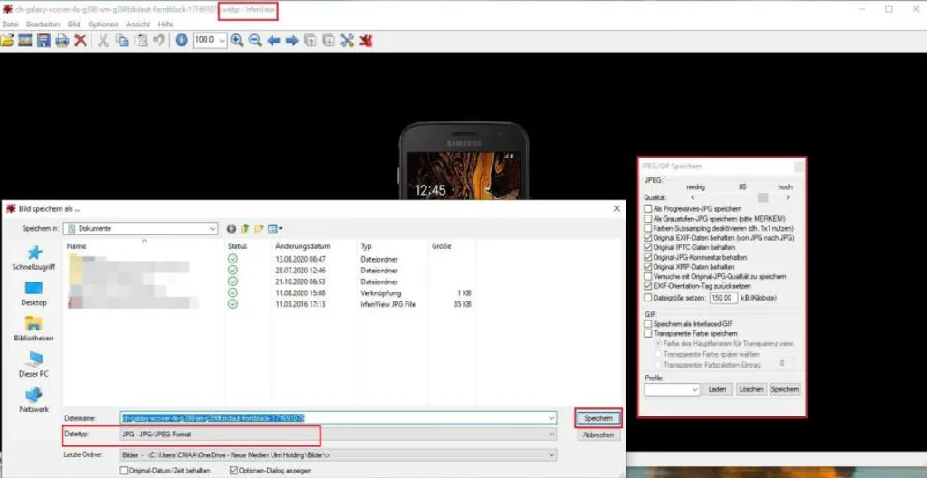The width and height of the screenshot is (927, 478).
Task: Enable 'Als Progressives-JPG speichern' checkbox
Action: (x=646, y=208)
